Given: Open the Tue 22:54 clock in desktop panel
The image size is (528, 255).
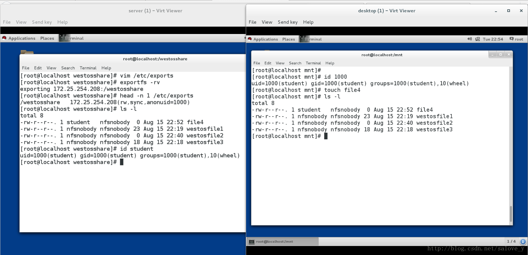Looking at the screenshot, I should point(493,39).
